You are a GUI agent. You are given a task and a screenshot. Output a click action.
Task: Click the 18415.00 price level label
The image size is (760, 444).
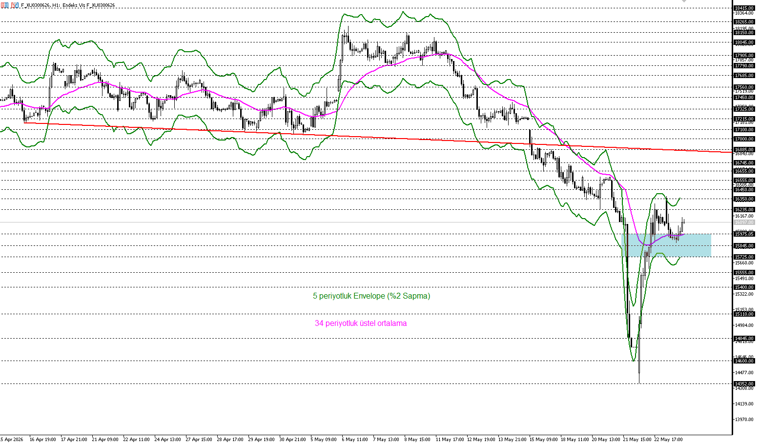744,8
